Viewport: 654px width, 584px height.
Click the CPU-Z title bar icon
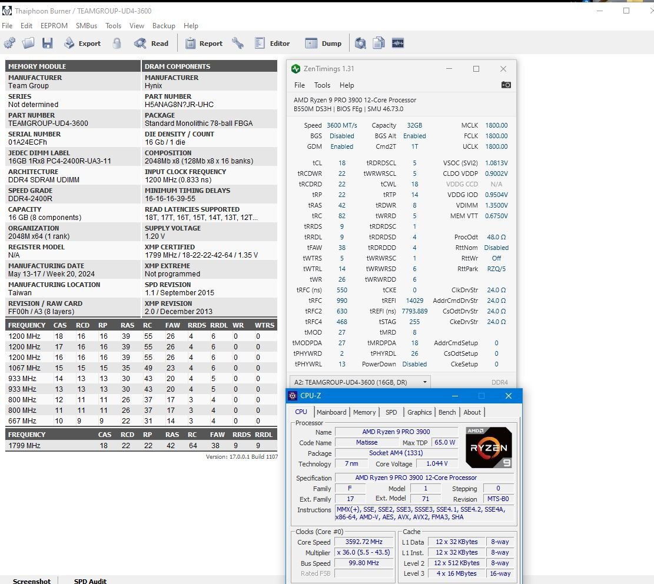click(293, 396)
